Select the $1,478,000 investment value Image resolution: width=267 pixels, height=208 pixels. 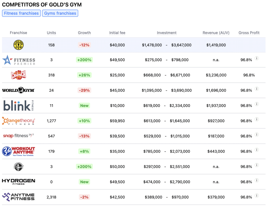click(152, 45)
